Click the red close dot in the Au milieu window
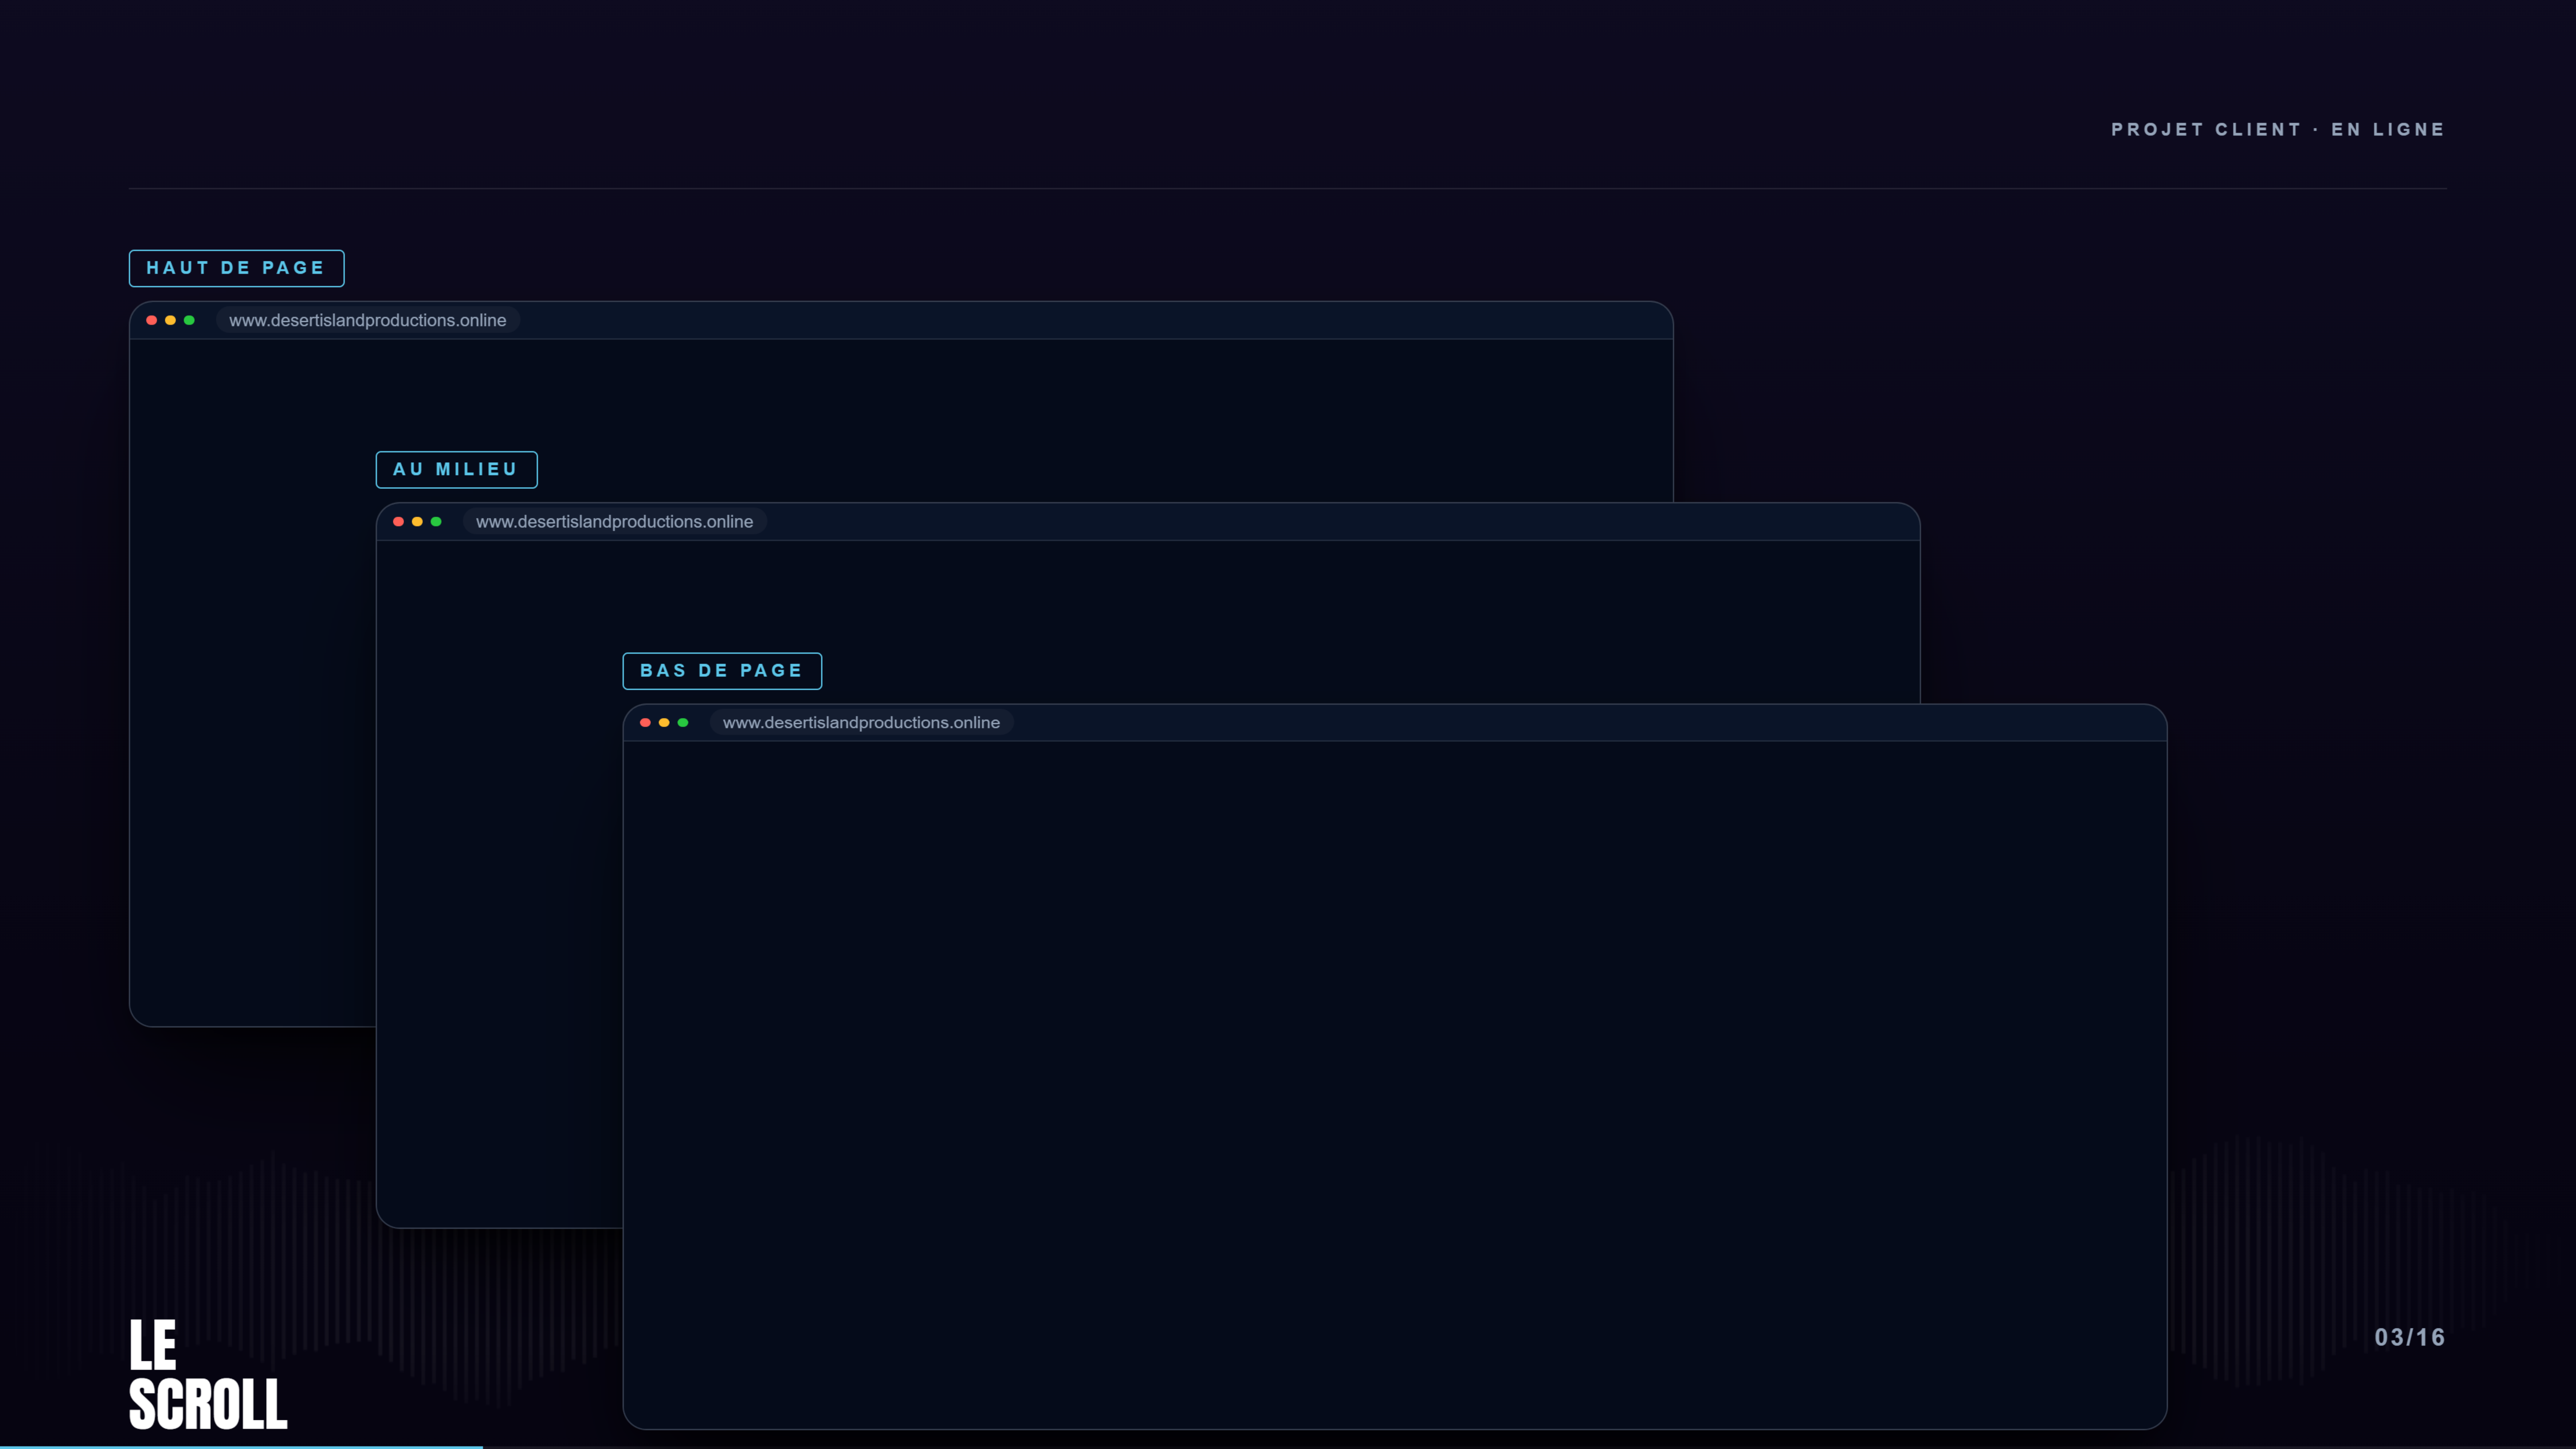This screenshot has height=1449, width=2576. (x=399, y=522)
